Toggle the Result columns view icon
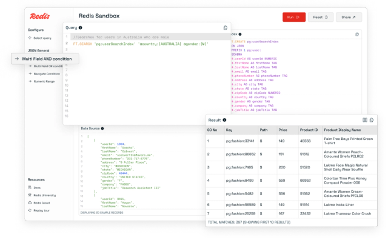388x240 pixels. [x=365, y=120]
